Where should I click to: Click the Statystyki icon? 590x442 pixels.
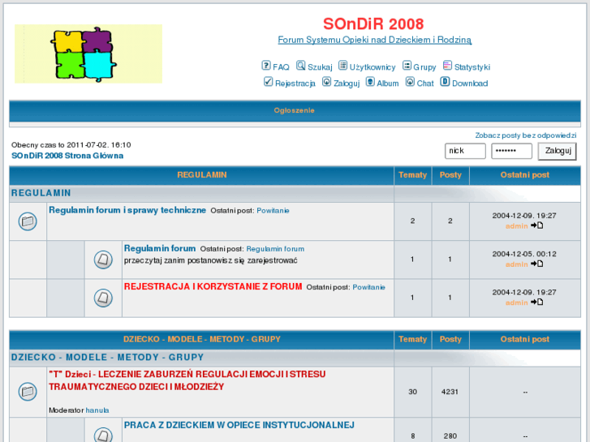tap(447, 66)
